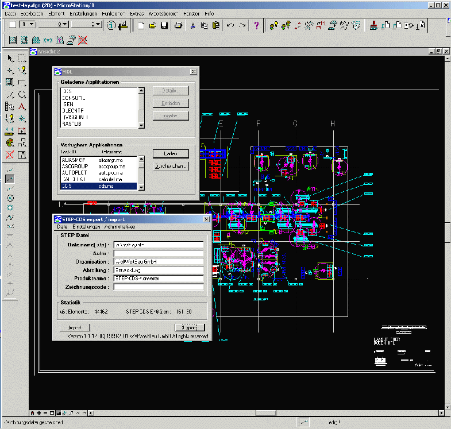Save the design with the floppy disk icon
Viewport: 451px width, 429px height.
(x=164, y=25)
